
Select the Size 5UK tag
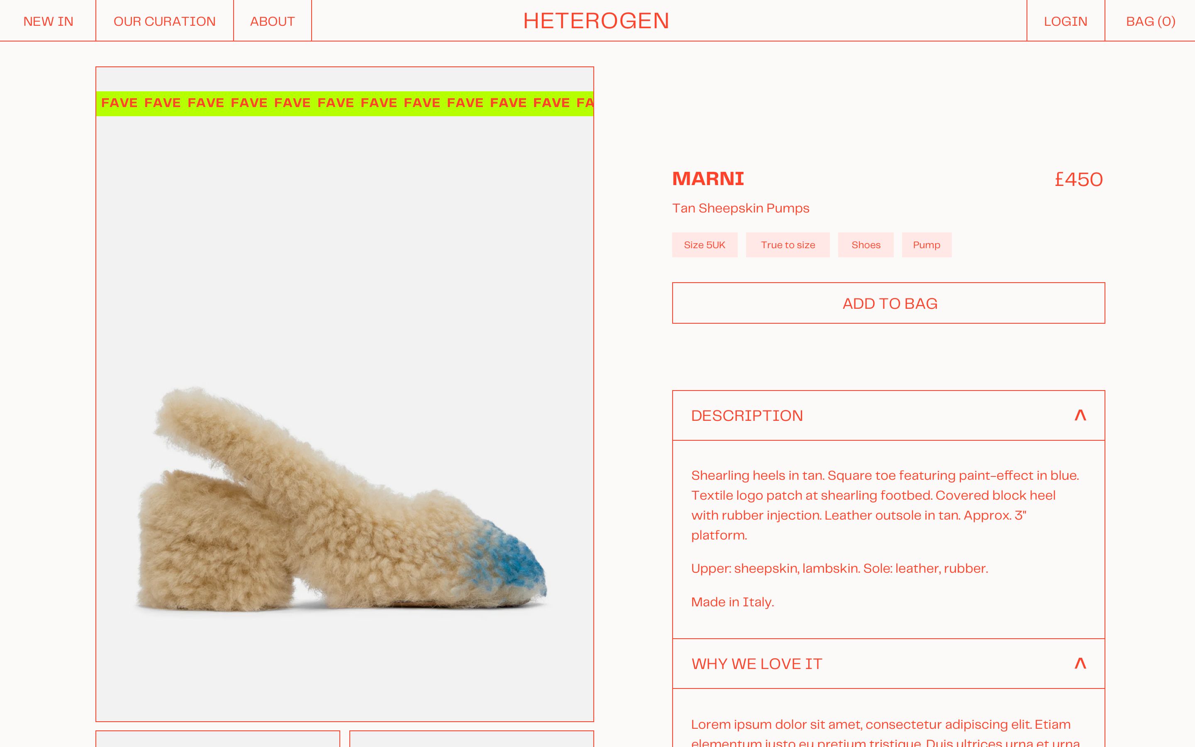(705, 244)
